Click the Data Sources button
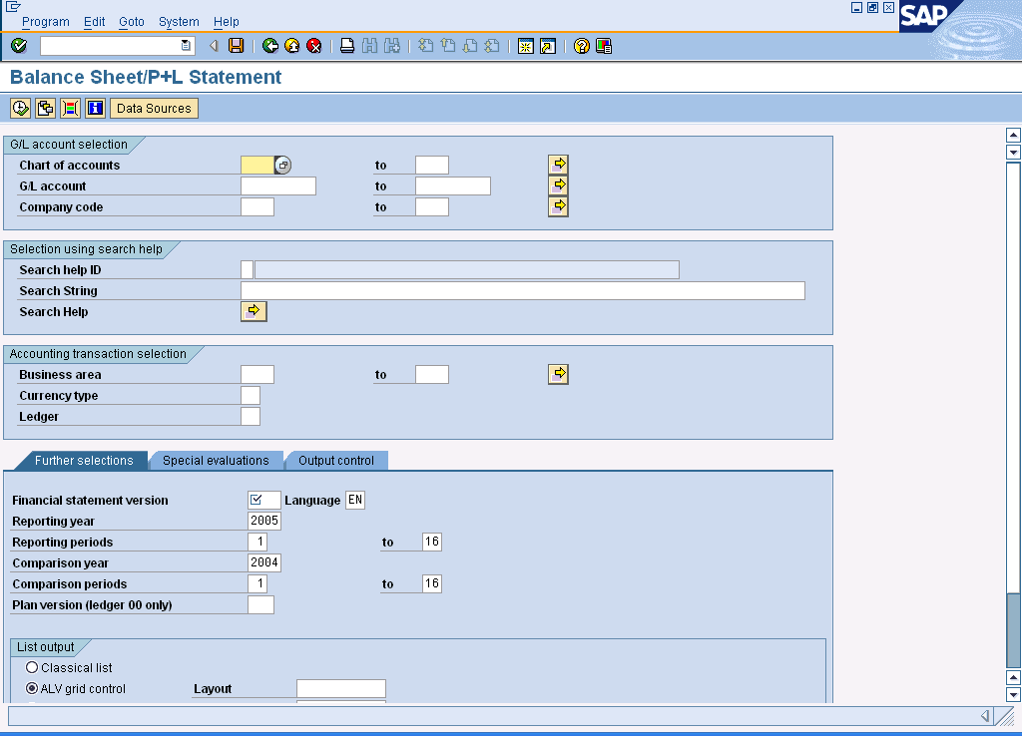This screenshot has width=1022, height=736. (x=154, y=108)
